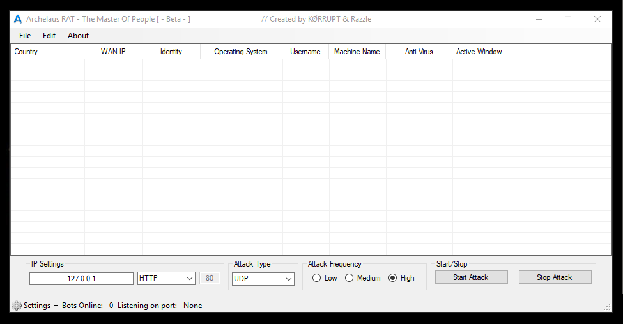The width and height of the screenshot is (623, 324).
Task: Select the Medium frequency radio button
Action: point(350,278)
